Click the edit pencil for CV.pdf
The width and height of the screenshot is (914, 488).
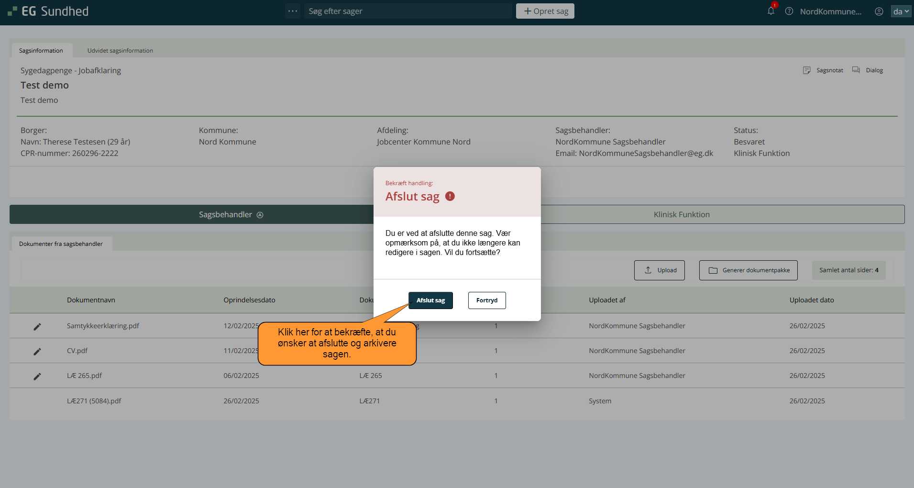pyautogui.click(x=37, y=351)
